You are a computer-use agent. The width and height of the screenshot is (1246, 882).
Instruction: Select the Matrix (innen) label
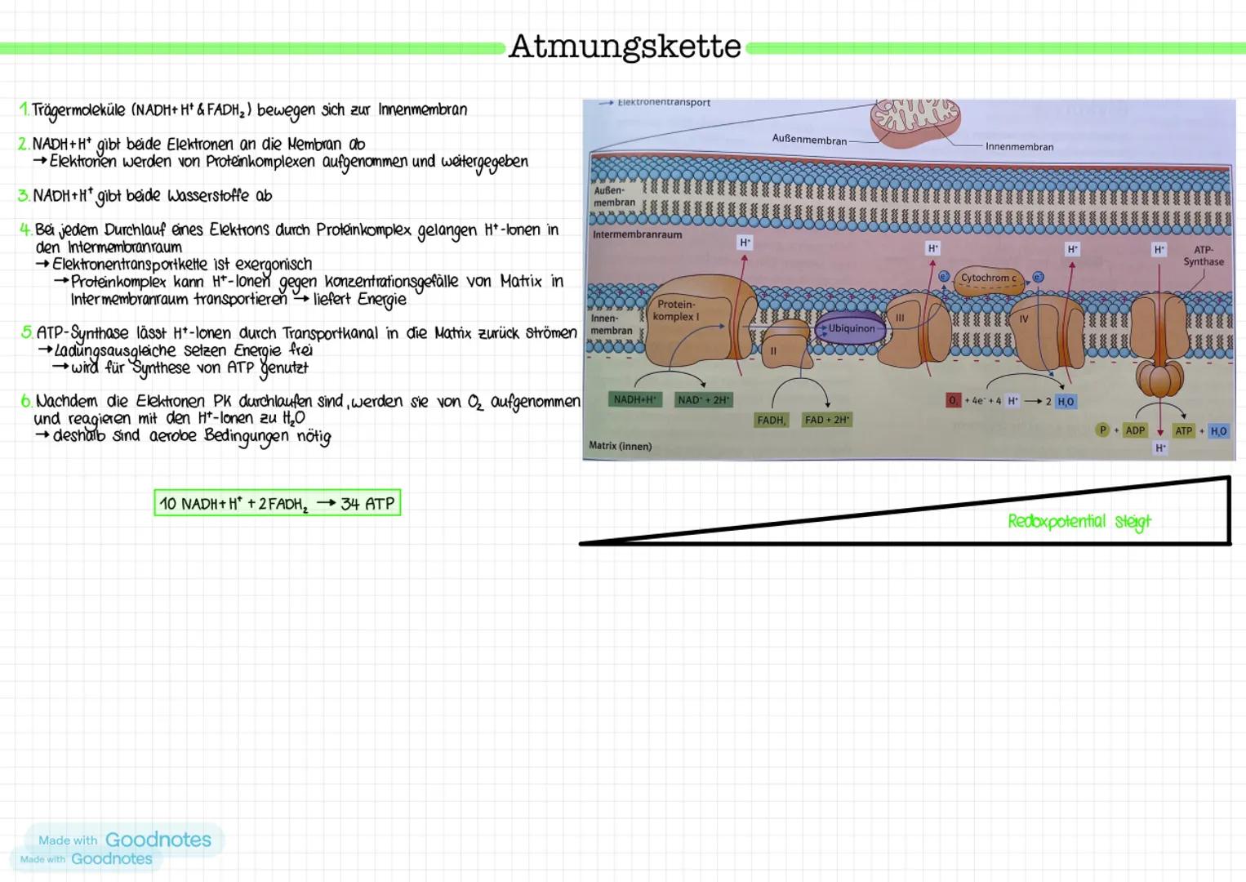pos(619,446)
